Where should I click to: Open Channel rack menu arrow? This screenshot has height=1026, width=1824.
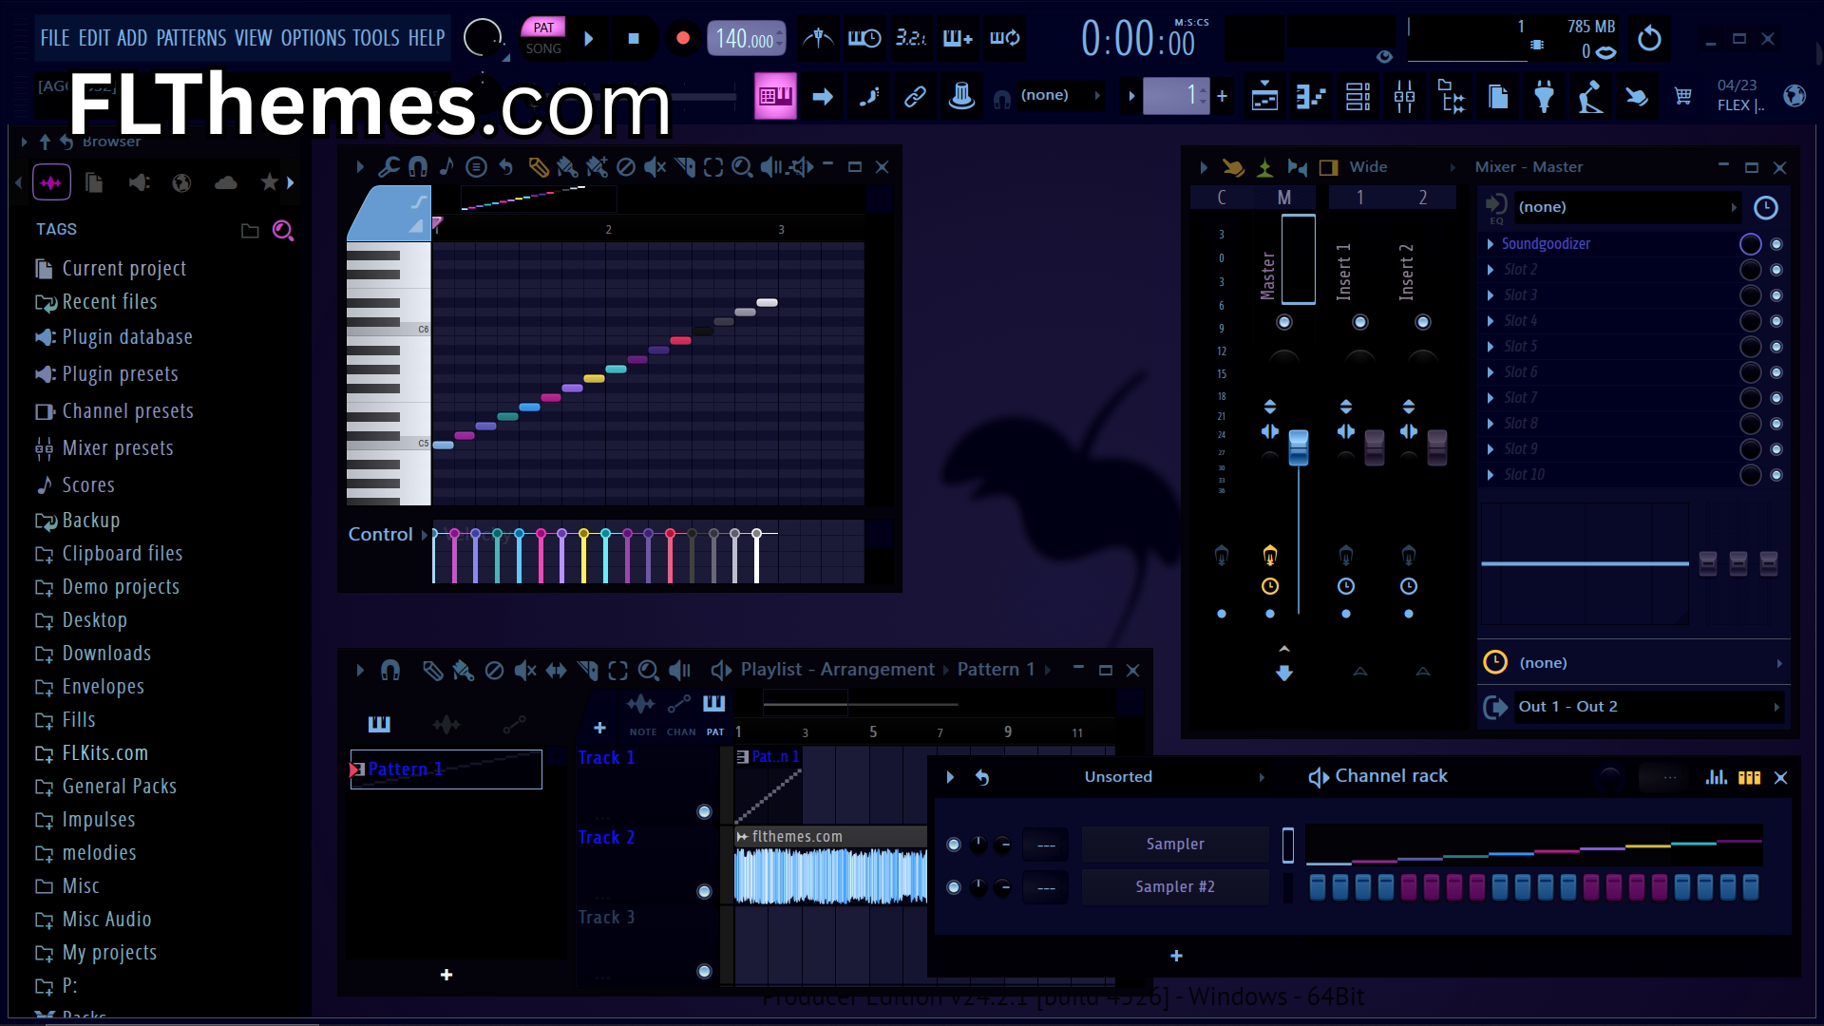click(x=950, y=777)
